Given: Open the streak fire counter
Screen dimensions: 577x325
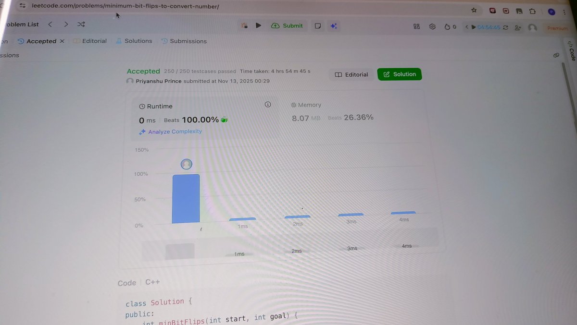Looking at the screenshot, I should (x=450, y=27).
